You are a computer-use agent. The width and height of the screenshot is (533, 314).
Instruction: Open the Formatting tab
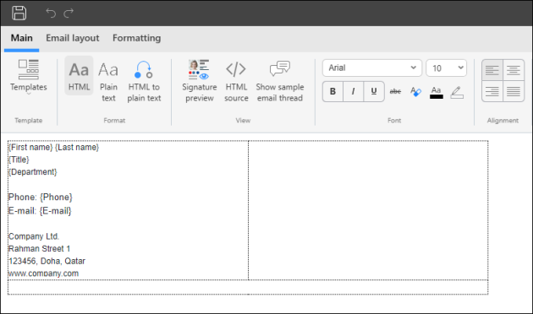click(137, 38)
